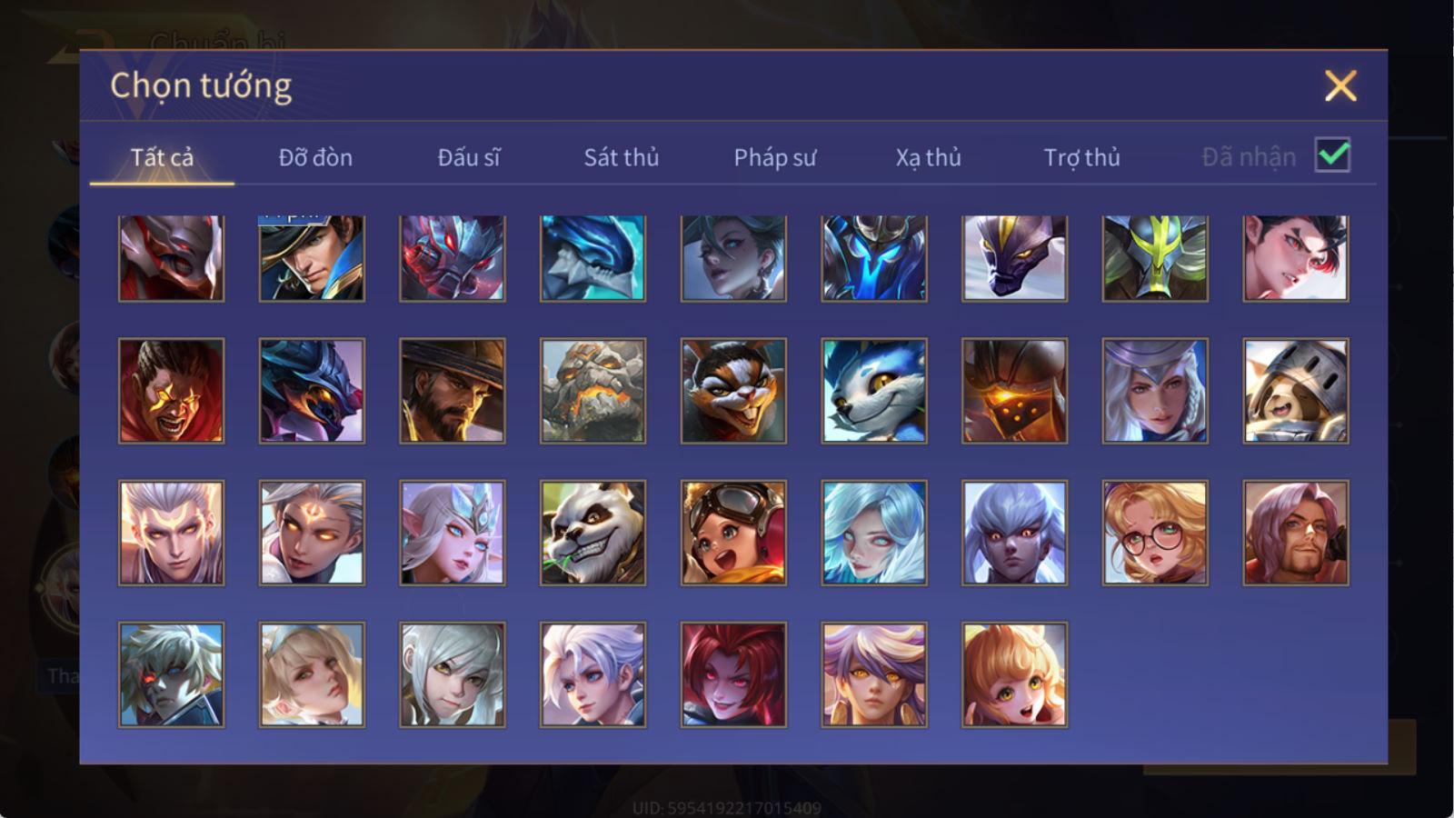Choose the blue shark creature portrait
This screenshot has height=818, width=1454.
[x=593, y=258]
